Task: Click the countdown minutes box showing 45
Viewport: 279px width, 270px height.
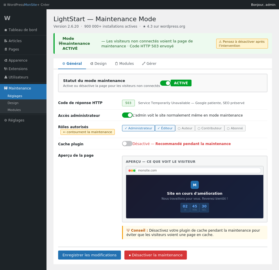Action: [x=195, y=208]
